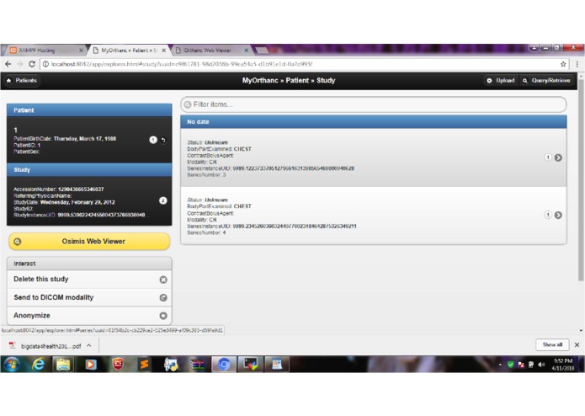Open the media player taskbar icon
The width and height of the screenshot is (585, 416).
pos(90,364)
